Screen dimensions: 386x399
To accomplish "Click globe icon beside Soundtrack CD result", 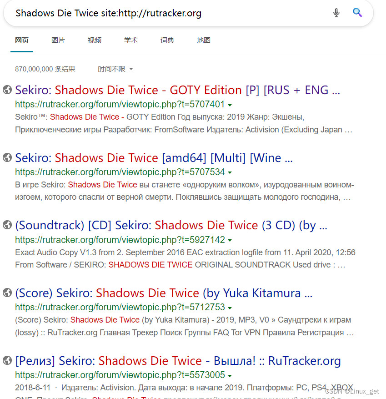I will tap(7, 225).
